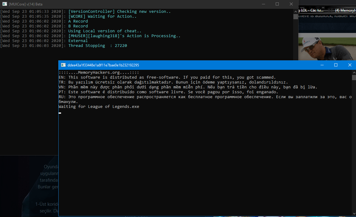
Task: Click the 'Thread Stopping : 27220' log line
Action: pyautogui.click(x=98, y=46)
